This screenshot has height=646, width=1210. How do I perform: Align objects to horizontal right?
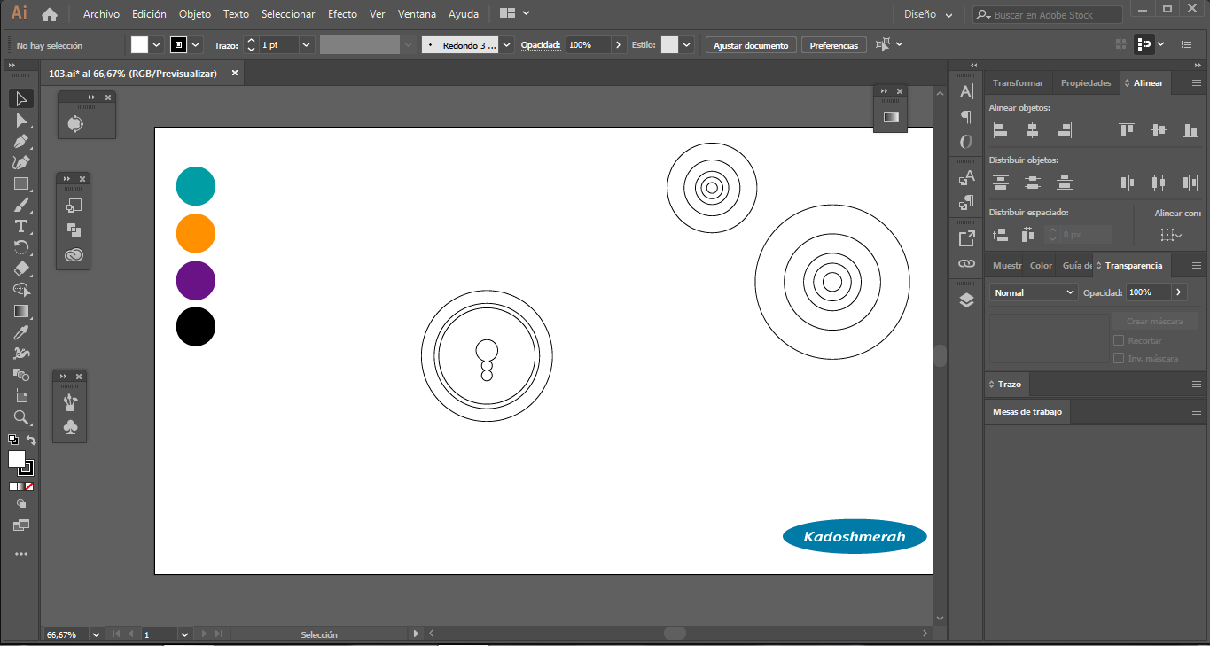tap(1065, 130)
